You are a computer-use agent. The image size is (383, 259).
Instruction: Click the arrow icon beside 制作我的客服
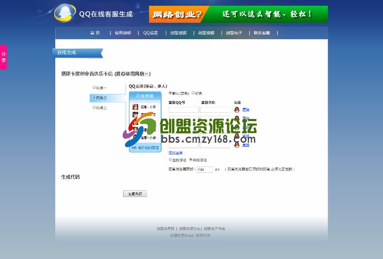[134, 148]
